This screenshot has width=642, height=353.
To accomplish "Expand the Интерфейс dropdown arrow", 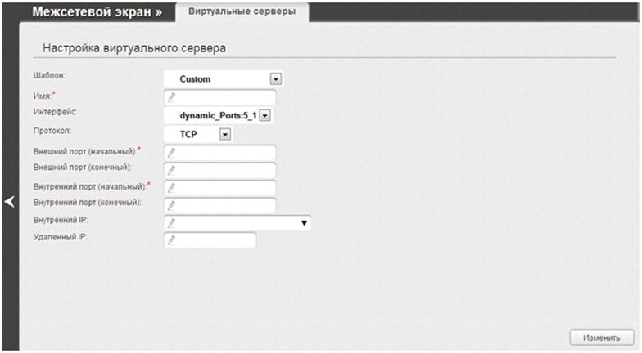I will pos(264,116).
